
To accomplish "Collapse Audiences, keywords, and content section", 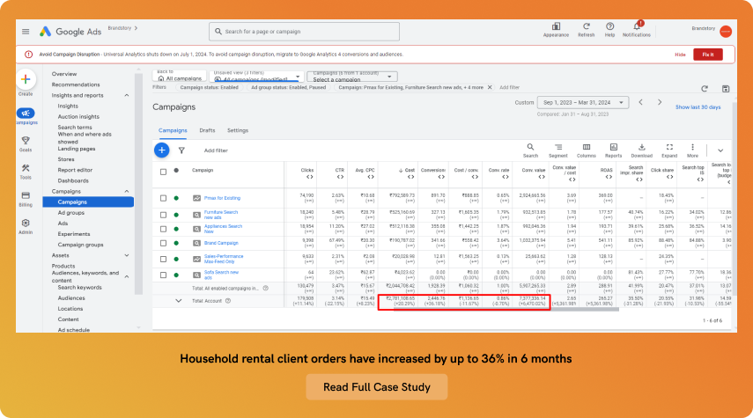I will coord(127,276).
